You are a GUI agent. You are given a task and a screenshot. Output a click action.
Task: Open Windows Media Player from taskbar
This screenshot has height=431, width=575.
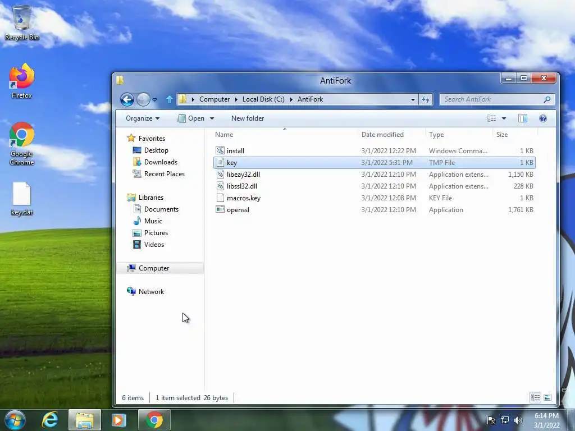point(119,420)
